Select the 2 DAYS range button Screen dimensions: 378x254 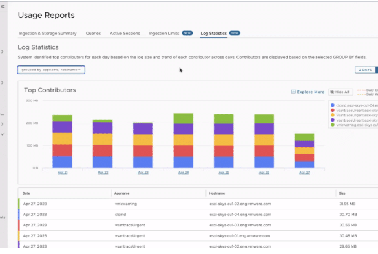[x=365, y=70]
